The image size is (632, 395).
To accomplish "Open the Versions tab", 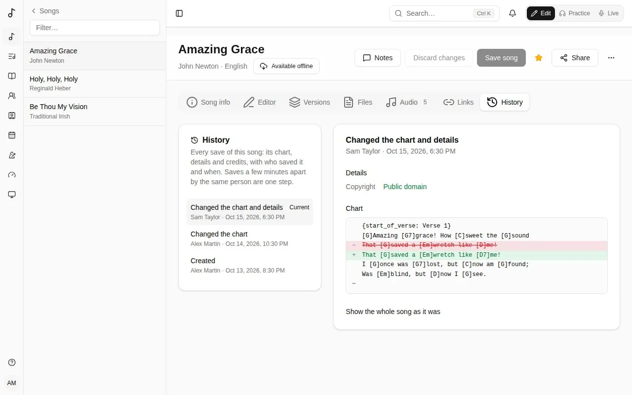I will pos(310,102).
